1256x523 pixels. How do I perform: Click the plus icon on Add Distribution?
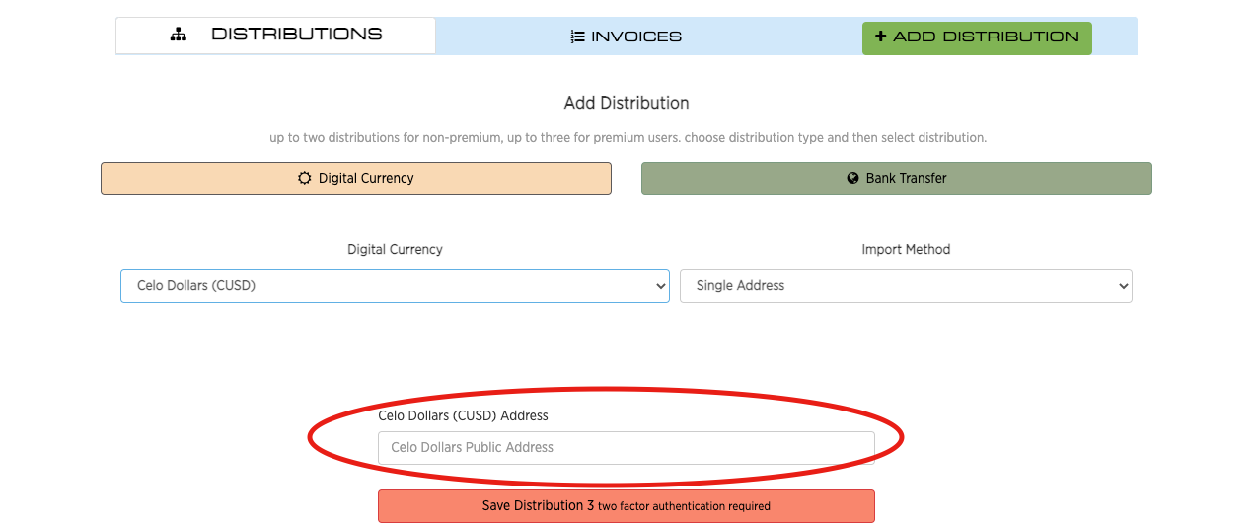click(x=881, y=37)
